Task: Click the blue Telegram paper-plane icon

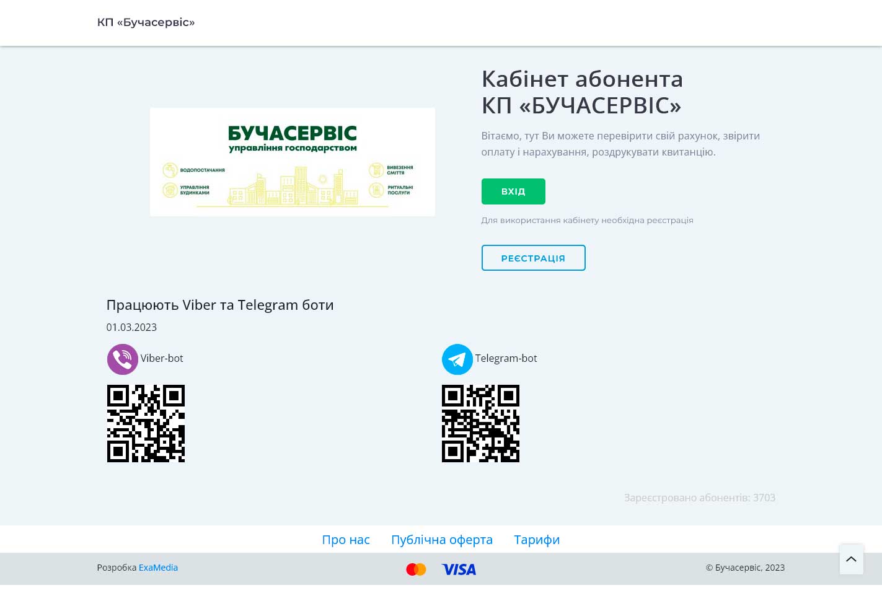Action: click(457, 359)
